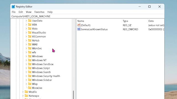
Task: Expand the wfs key
Action: point(26,52)
